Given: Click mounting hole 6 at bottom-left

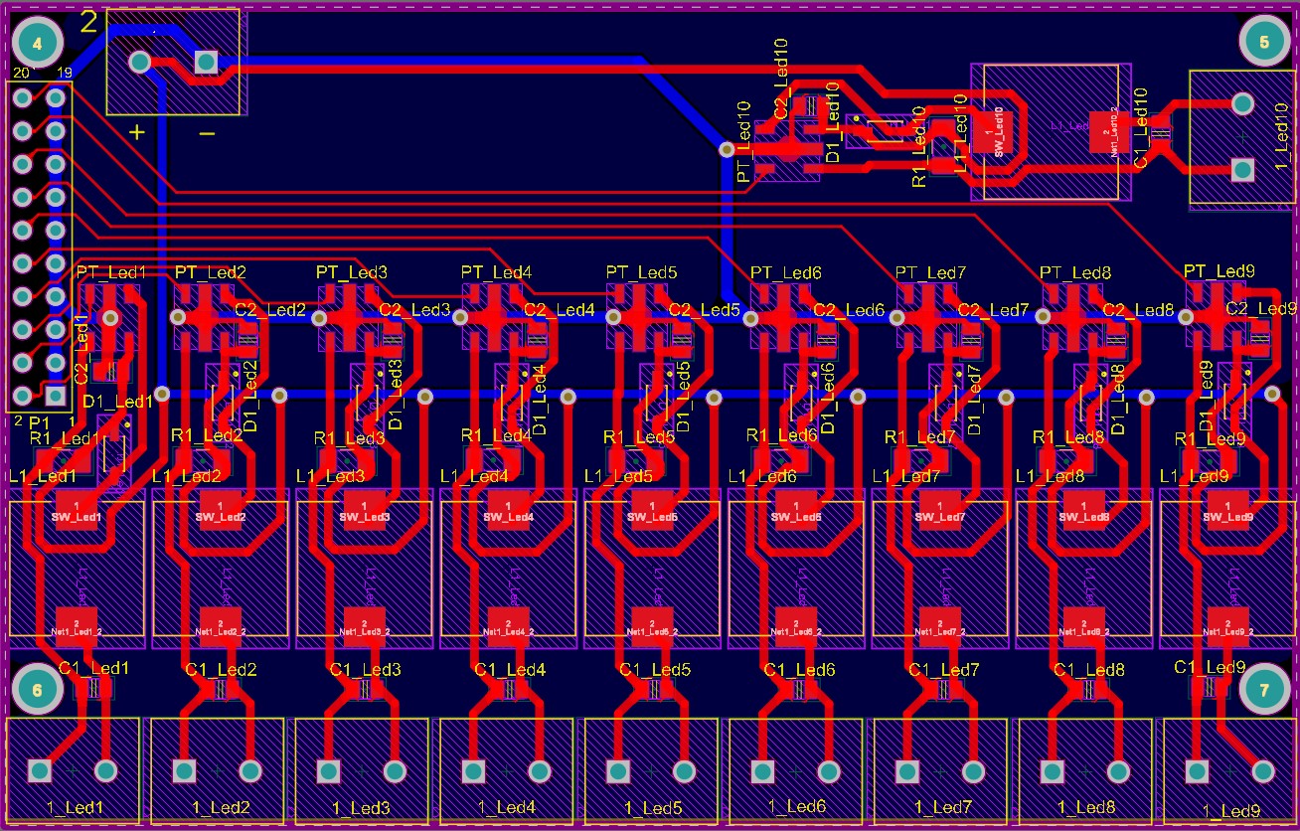Looking at the screenshot, I should pyautogui.click(x=38, y=690).
